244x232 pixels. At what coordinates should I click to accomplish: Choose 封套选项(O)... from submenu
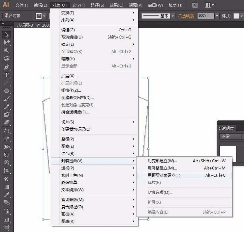pos(160,193)
